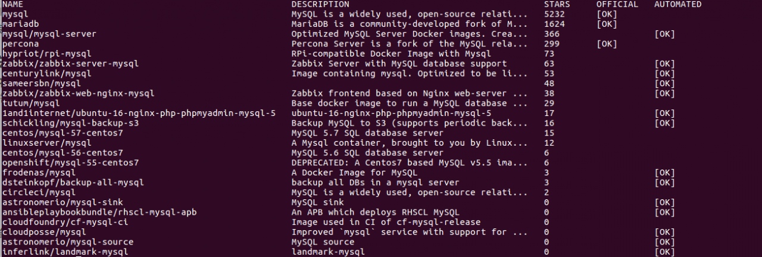Click the DESCRIPTION column header
This screenshot has width=762, height=257.
[320, 4]
